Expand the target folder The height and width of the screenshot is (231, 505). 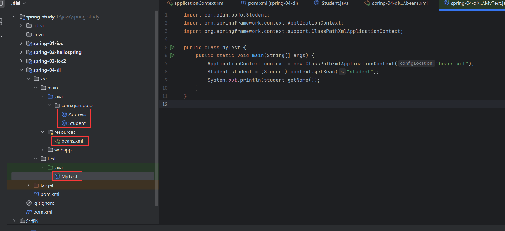coord(28,185)
